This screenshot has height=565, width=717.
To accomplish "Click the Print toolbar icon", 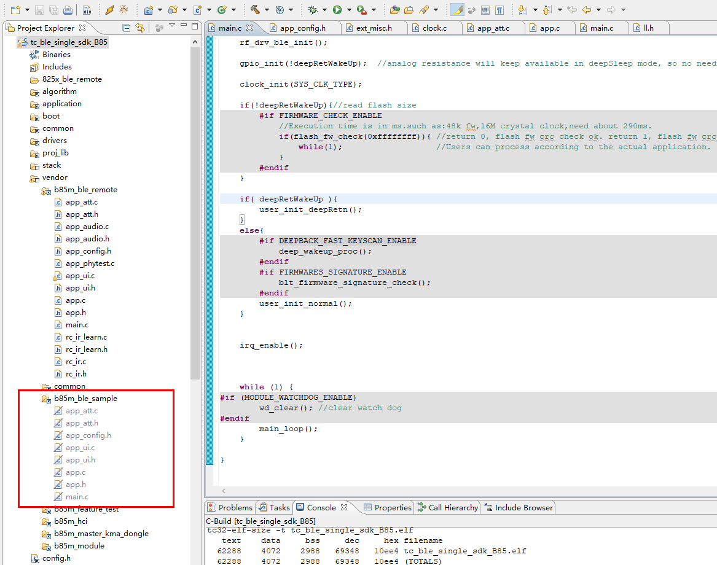I will tap(68, 10).
